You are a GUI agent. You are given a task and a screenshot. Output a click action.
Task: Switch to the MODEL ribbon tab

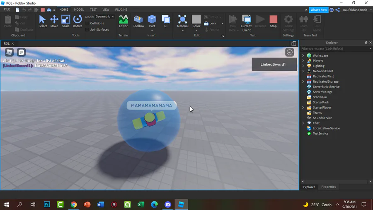[x=79, y=10]
